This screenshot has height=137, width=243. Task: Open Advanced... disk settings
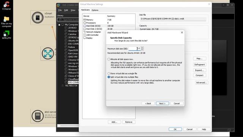pyautogui.click(x=202, y=83)
